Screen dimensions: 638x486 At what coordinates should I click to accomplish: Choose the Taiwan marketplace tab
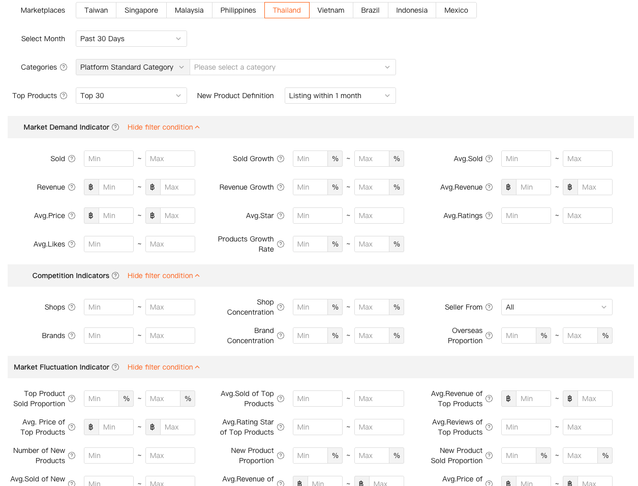coord(96,10)
